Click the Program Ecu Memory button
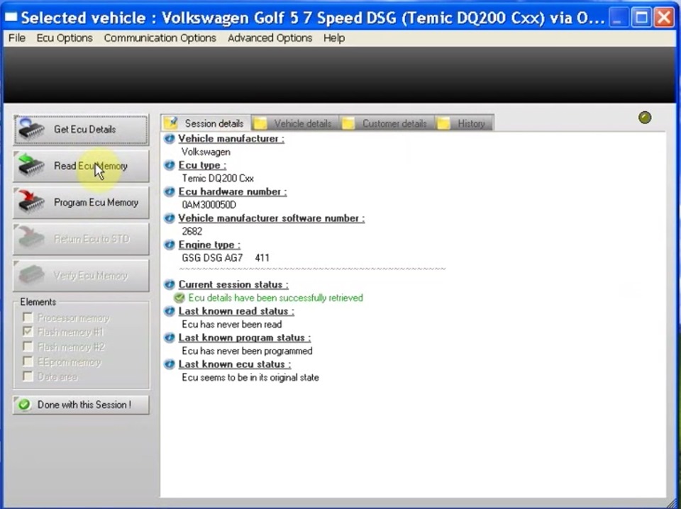 pyautogui.click(x=81, y=202)
